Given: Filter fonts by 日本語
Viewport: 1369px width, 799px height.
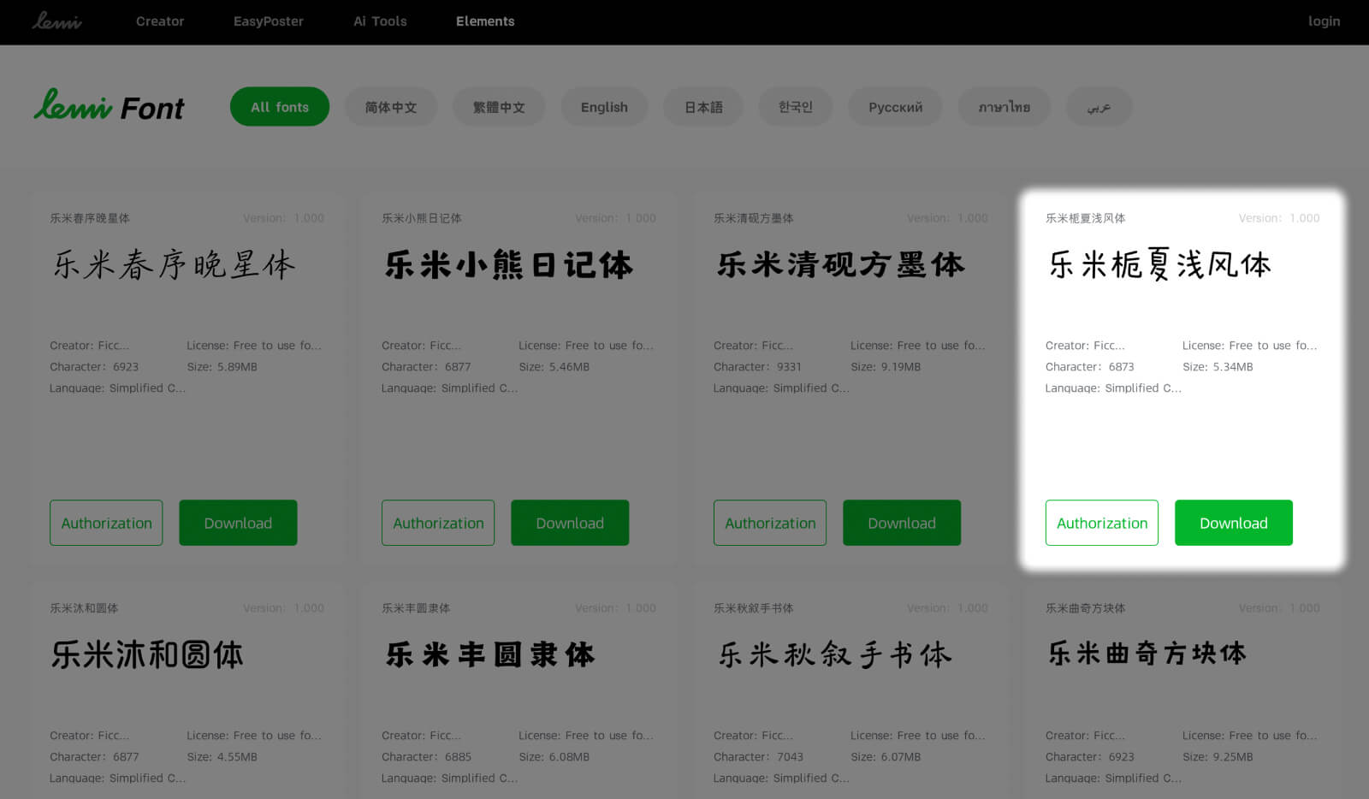Looking at the screenshot, I should (x=703, y=107).
